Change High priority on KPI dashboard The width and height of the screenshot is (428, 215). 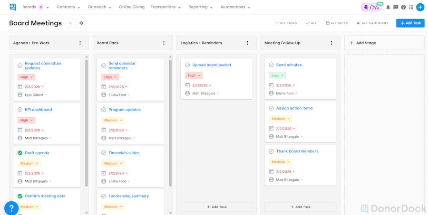point(27,120)
